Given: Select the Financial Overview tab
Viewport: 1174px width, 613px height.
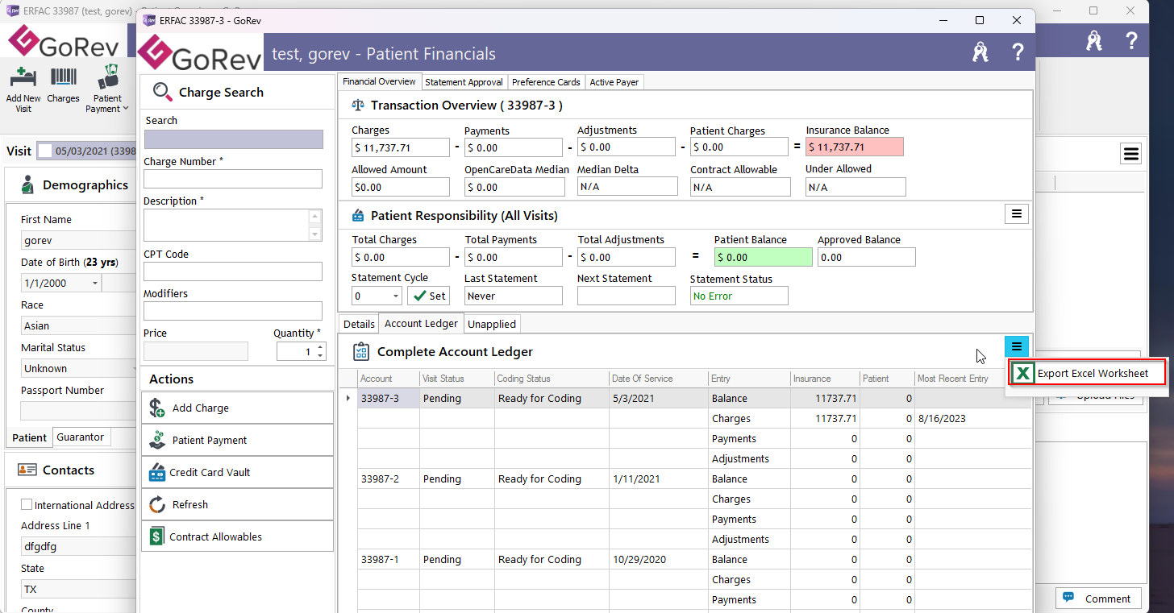Looking at the screenshot, I should 379,81.
